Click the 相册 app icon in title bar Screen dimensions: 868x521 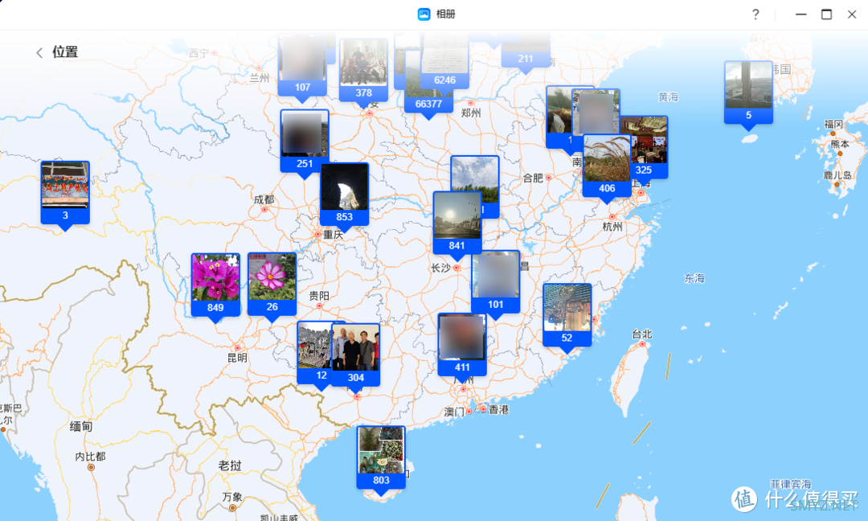424,14
